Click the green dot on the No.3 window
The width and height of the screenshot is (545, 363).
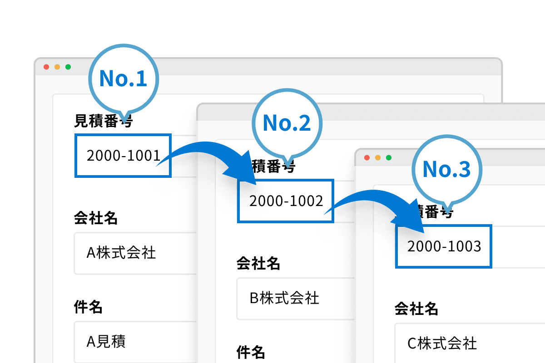point(389,157)
